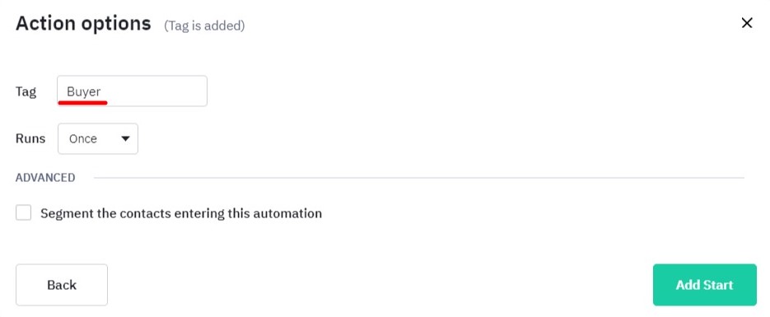Click the red underline beneath Buyer
Image resolution: width=770 pixels, height=317 pixels.
pos(82,103)
